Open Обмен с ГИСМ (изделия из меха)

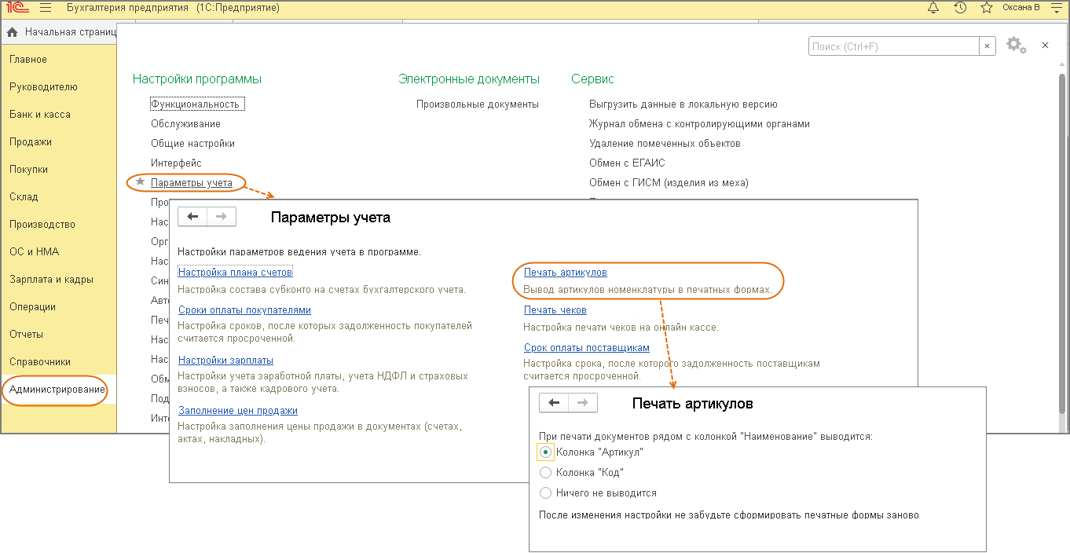click(669, 182)
